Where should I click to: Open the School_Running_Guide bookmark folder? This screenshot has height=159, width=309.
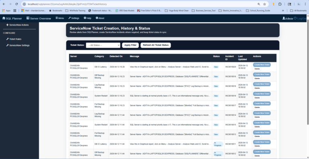click(258, 10)
